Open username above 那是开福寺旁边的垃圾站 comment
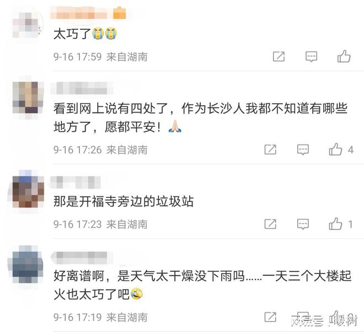Viewport: 364px width, 332px height. coord(76,182)
